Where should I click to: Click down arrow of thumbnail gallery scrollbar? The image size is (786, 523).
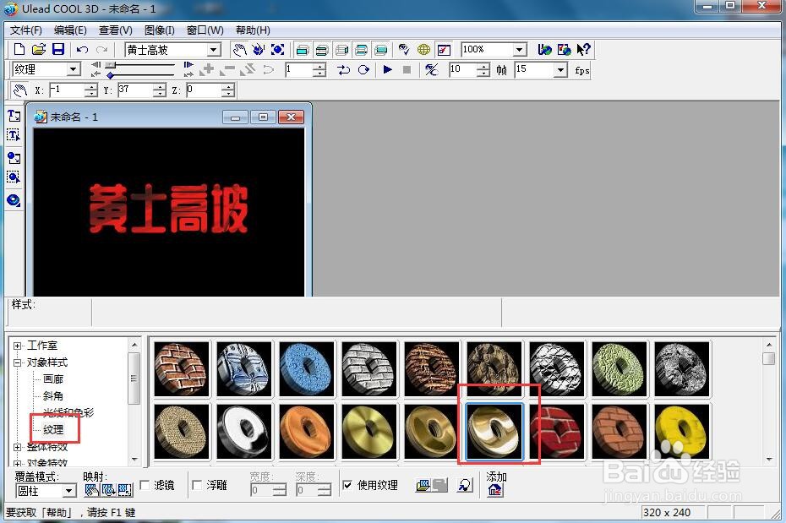(x=769, y=459)
